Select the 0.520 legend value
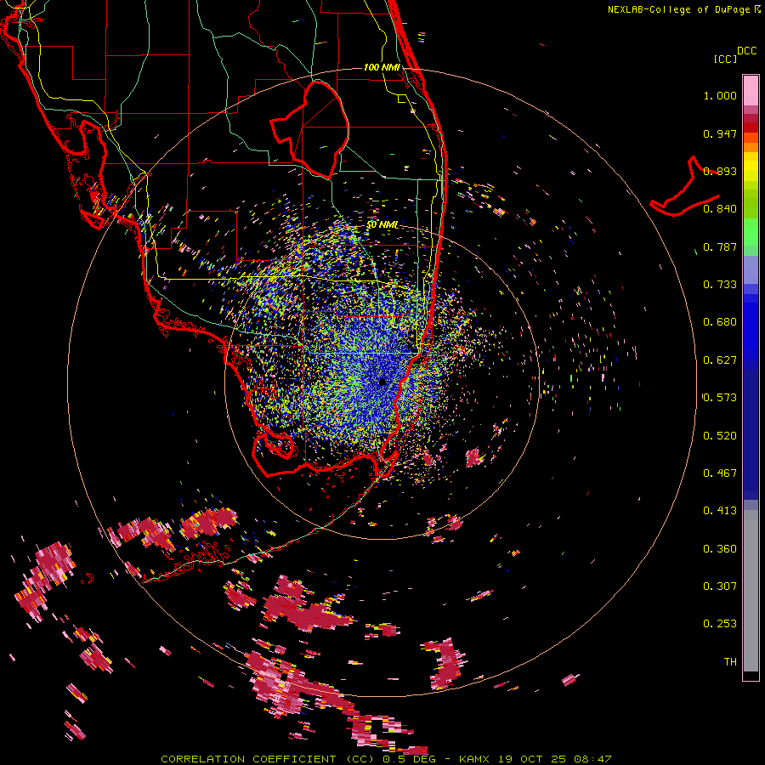This screenshot has height=765, width=765. tap(720, 436)
